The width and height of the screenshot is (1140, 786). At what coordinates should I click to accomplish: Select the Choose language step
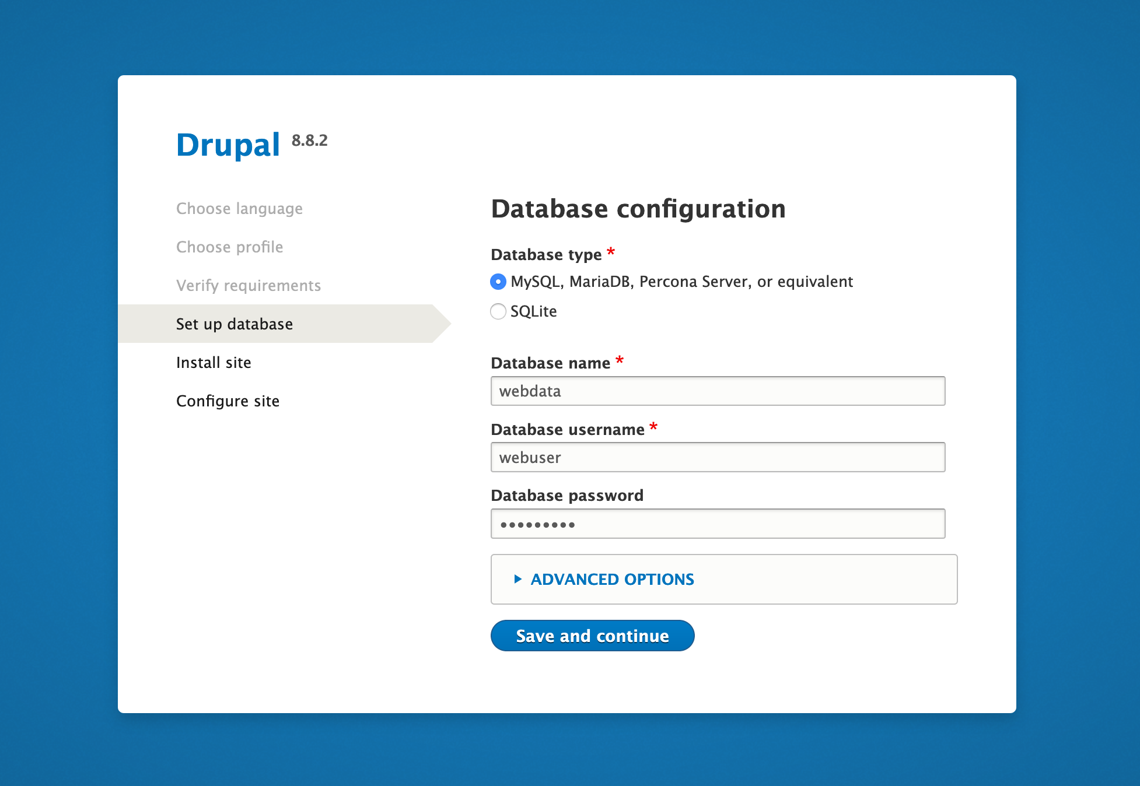pos(239,208)
